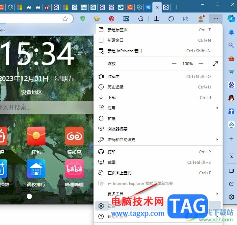The height and width of the screenshot is (225, 237).
Task: Open the green shield extension
Action: [83, 19]
